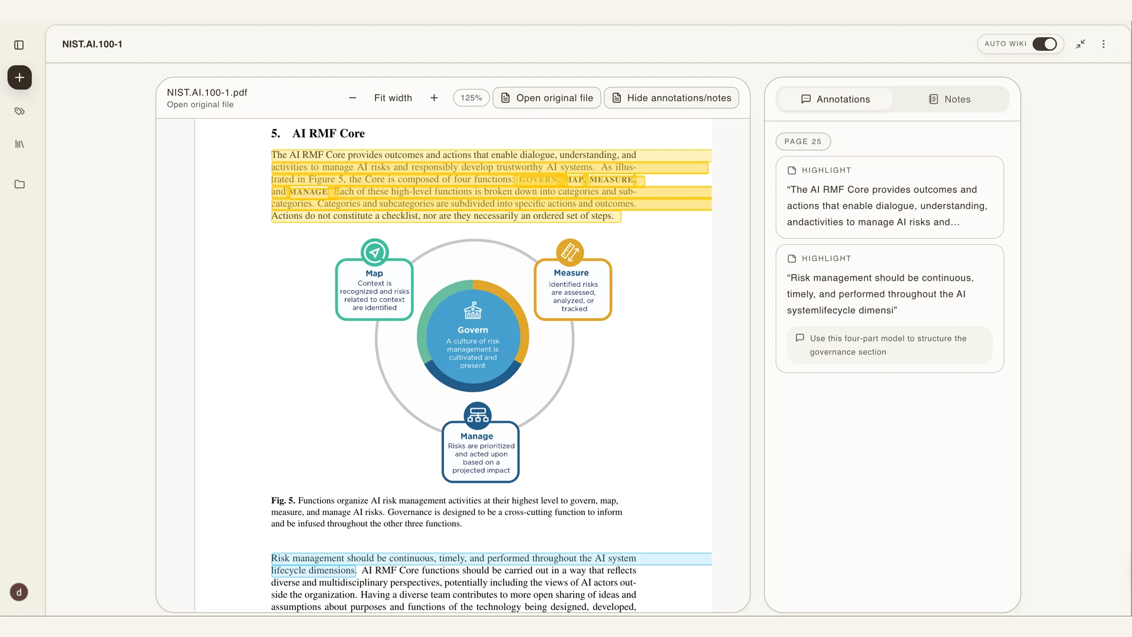1132x637 pixels.
Task: Click the comment on the four-part model
Action: (x=890, y=345)
